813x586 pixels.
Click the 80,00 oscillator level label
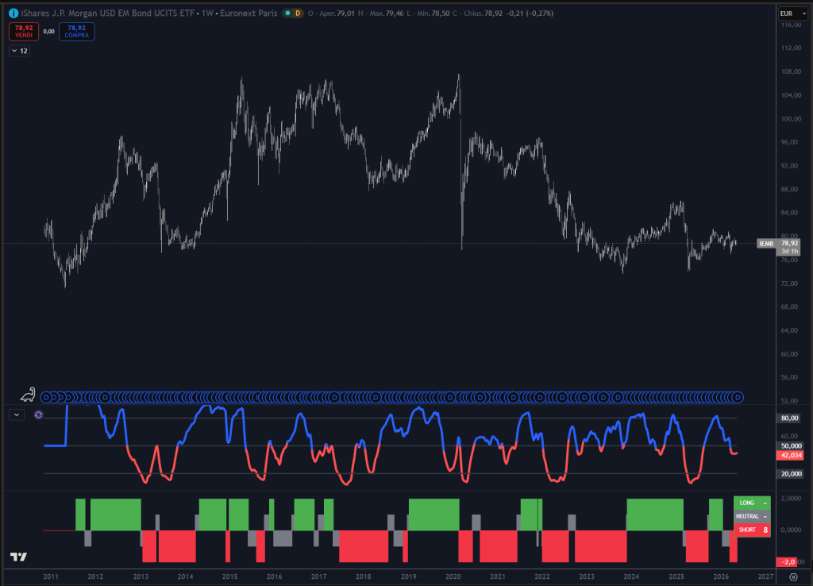[790, 418]
